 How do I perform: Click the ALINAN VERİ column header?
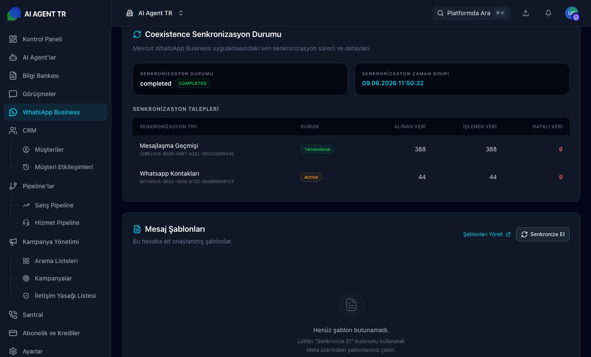tap(410, 127)
